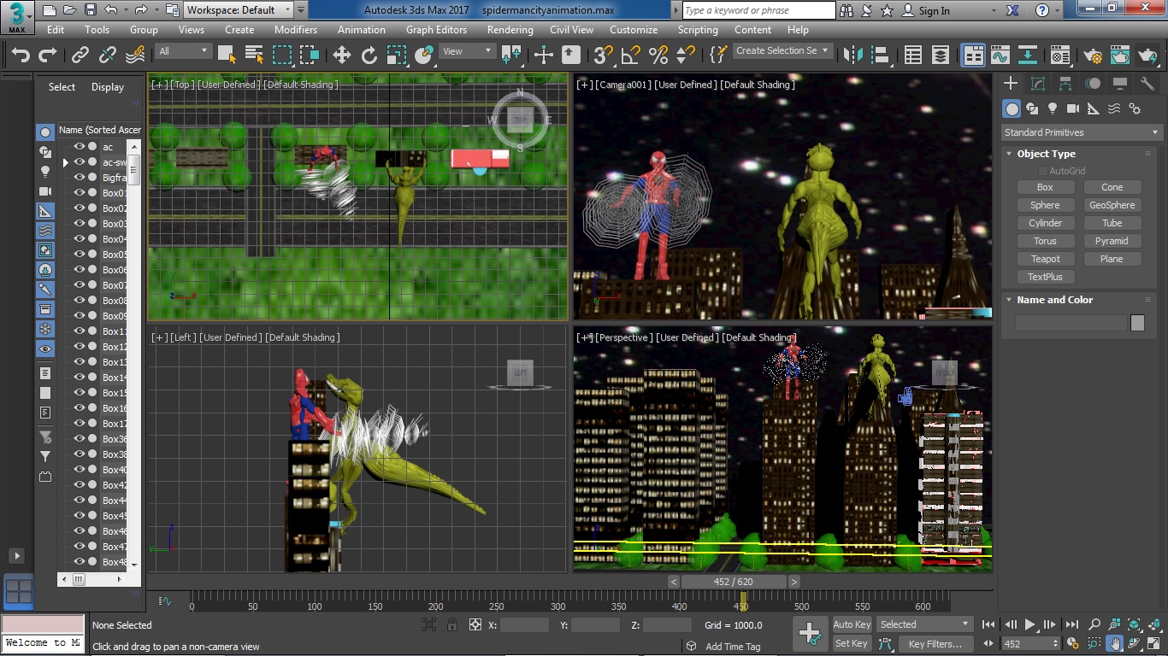1168x656 pixels.
Task: Toggle the Spinner Snap button
Action: click(x=686, y=56)
